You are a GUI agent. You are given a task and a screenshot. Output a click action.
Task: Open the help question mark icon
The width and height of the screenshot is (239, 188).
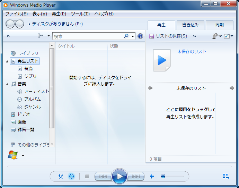pyautogui.click(x=140, y=36)
